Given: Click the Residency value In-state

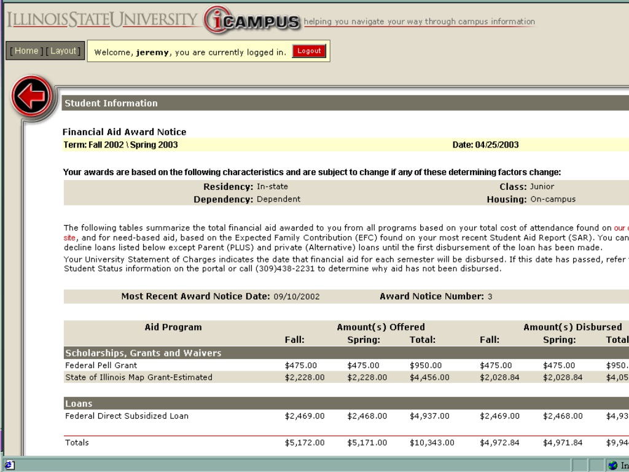Looking at the screenshot, I should (x=272, y=187).
